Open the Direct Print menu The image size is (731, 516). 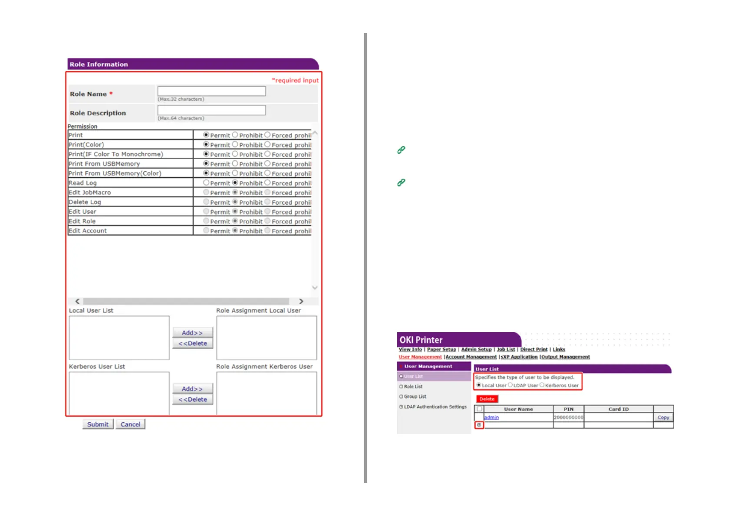tap(534, 349)
